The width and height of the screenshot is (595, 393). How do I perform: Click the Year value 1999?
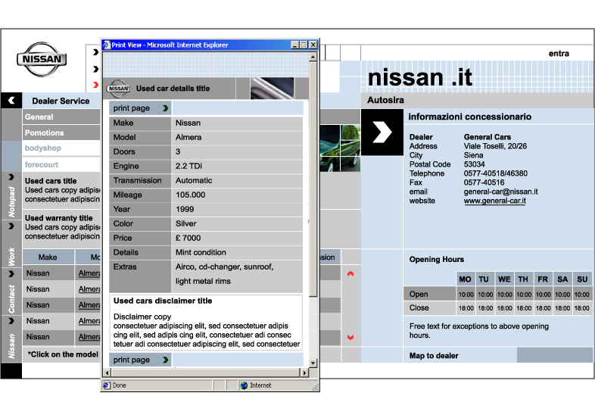pyautogui.click(x=185, y=209)
